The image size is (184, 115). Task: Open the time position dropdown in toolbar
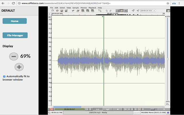click(154, 11)
